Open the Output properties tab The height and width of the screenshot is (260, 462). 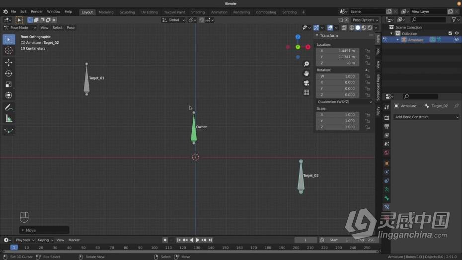386,126
